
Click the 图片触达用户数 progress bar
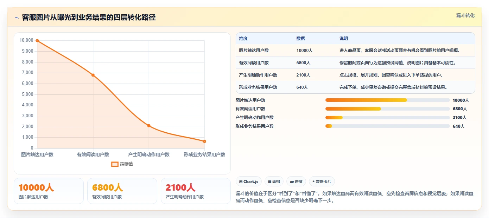pyautogui.click(x=388, y=100)
